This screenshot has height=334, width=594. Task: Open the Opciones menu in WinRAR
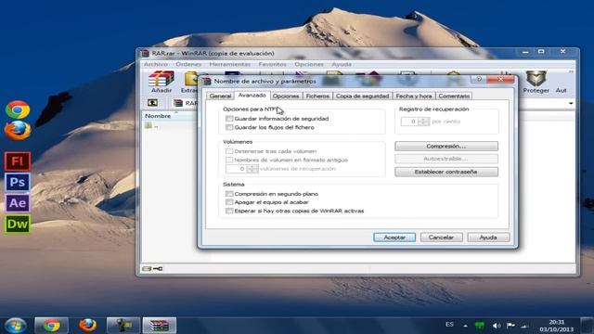pos(309,64)
